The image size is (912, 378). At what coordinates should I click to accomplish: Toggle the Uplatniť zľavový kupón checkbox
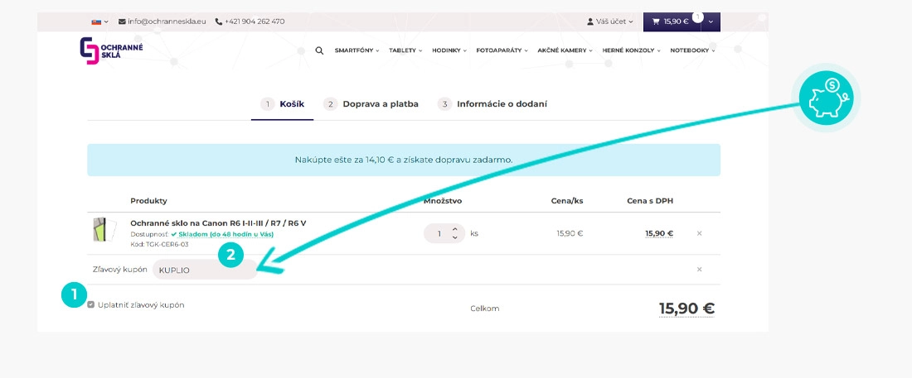pyautogui.click(x=90, y=305)
